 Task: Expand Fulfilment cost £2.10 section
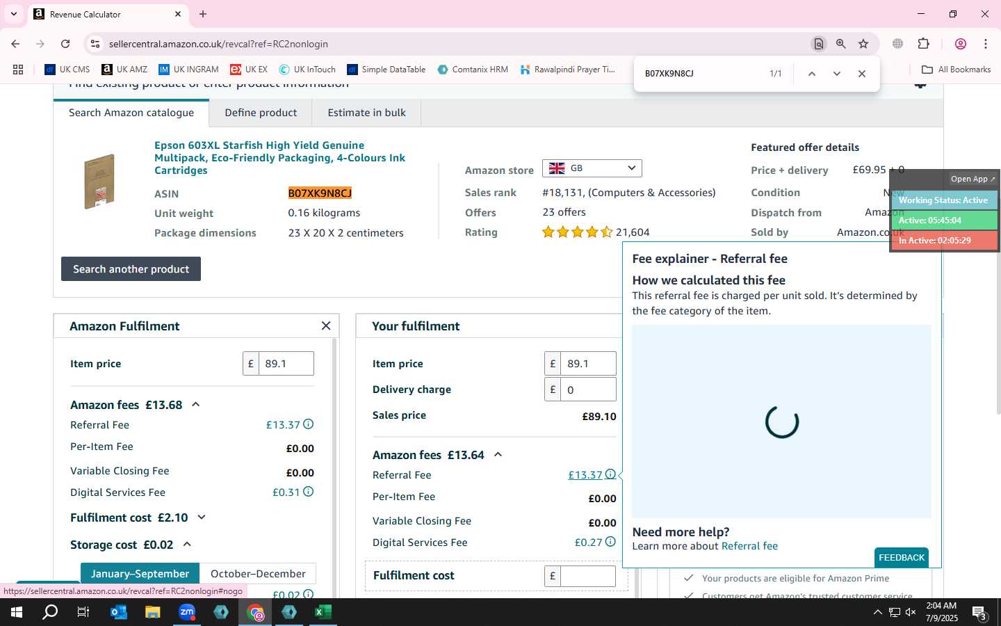coord(202,517)
